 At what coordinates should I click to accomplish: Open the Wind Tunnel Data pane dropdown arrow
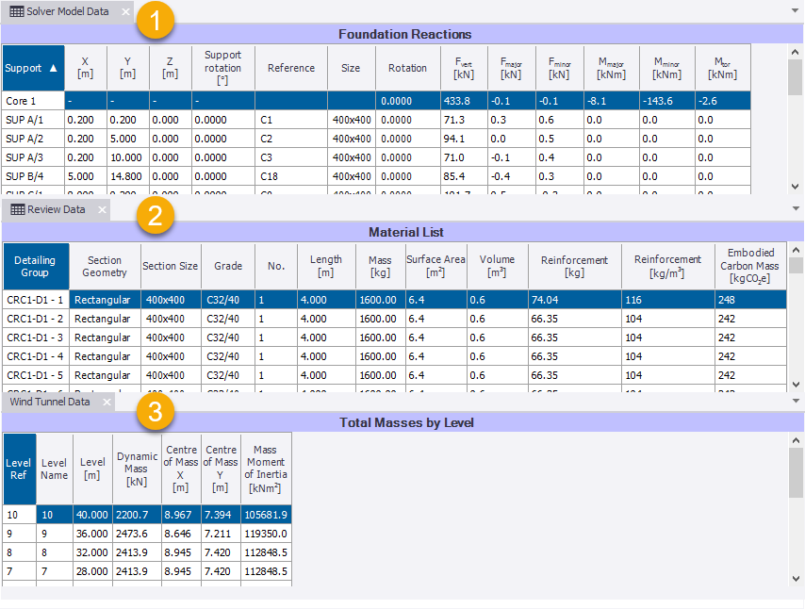pyautogui.click(x=796, y=401)
